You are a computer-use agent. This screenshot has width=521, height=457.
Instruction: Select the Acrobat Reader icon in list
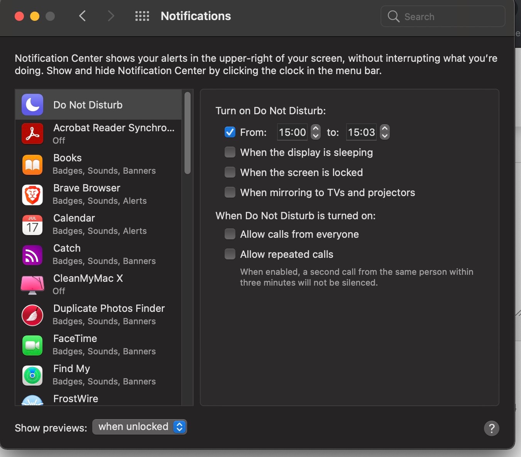(x=32, y=134)
